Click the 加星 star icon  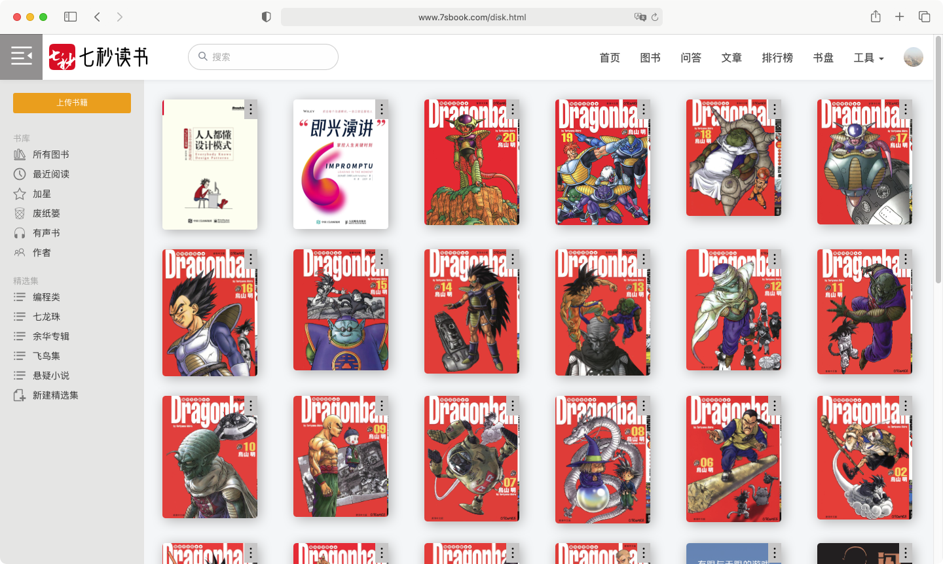pyautogui.click(x=20, y=194)
